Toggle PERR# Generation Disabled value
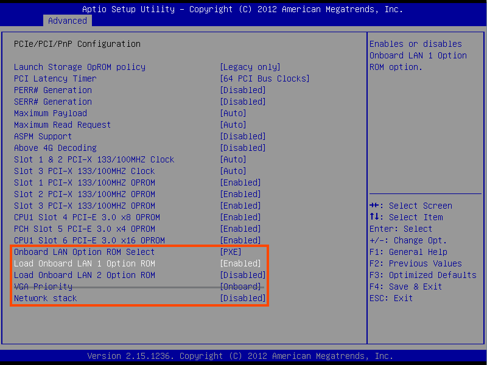487x365 pixels. point(242,90)
